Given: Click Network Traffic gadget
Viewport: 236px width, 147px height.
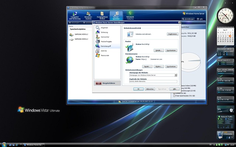Looking at the screenshot, I should (x=225, y=122).
